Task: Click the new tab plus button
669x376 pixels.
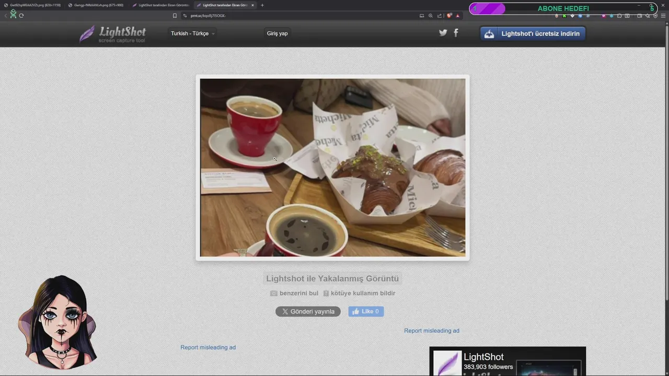Action: [262, 5]
